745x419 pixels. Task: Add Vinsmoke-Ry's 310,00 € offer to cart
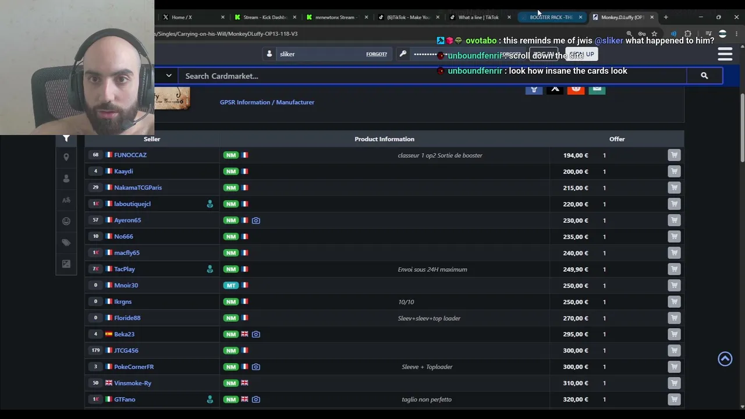point(674,383)
